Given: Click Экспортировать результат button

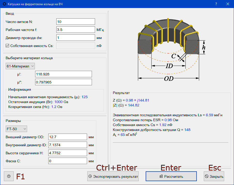Looking at the screenshot, I should pyautogui.click(x=113, y=176).
